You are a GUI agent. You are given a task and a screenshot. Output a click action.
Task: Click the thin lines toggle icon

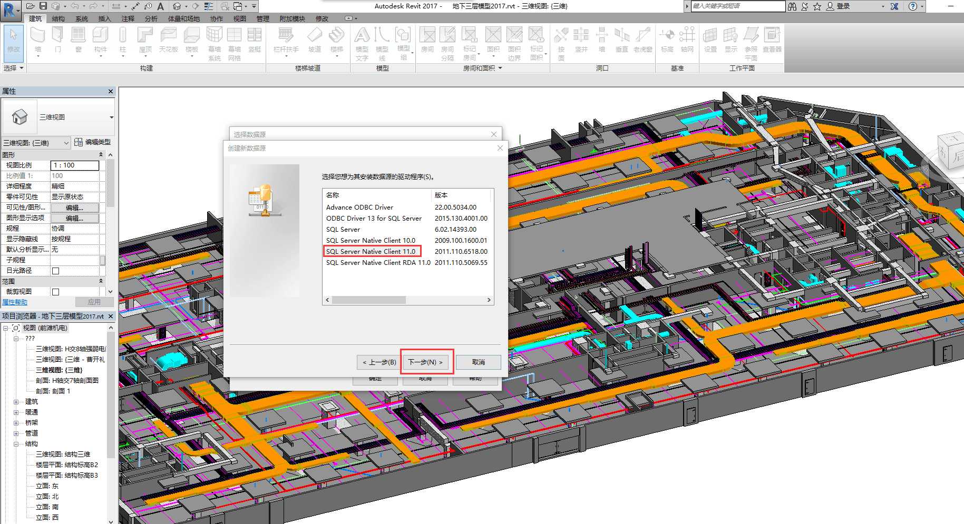click(x=209, y=6)
